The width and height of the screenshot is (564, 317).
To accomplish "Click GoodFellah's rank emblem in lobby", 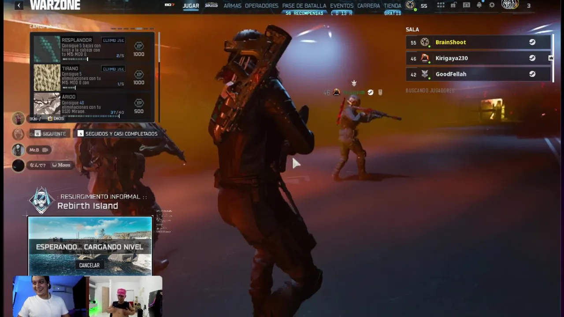I will [x=425, y=74].
